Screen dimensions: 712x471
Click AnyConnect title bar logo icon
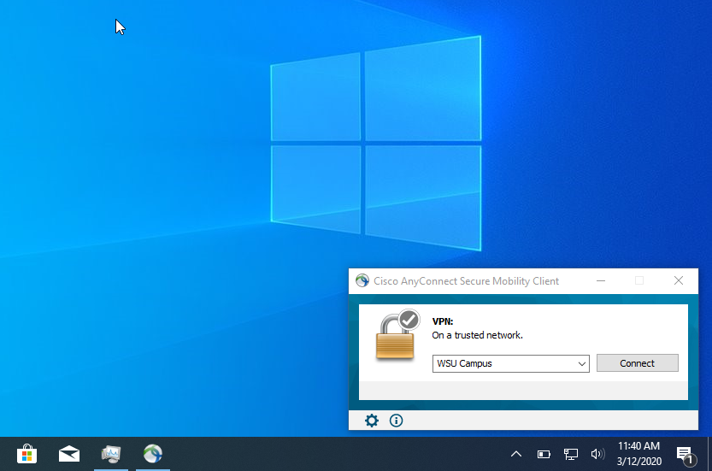[362, 280]
